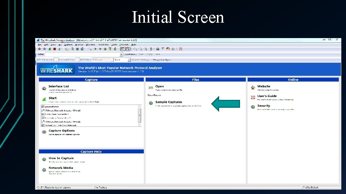Click the Go to Packet toolbar icon
Viewport: 346px width, 194px height.
coord(105,49)
